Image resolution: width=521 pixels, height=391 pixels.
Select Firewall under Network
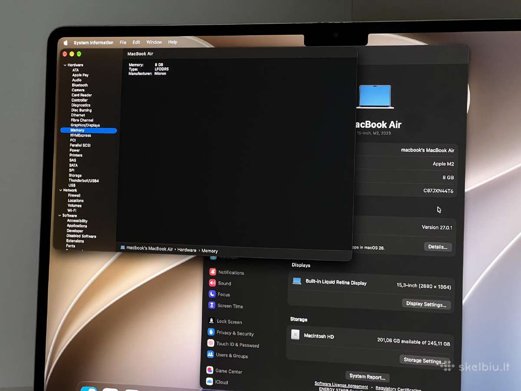click(74, 195)
